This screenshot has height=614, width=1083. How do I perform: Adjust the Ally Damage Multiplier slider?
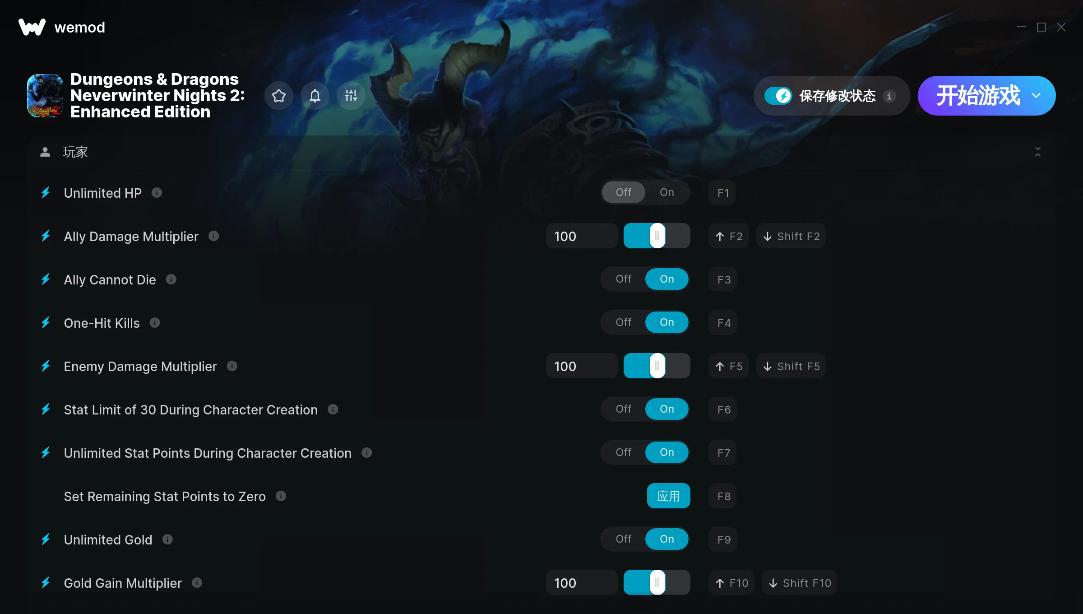click(657, 236)
